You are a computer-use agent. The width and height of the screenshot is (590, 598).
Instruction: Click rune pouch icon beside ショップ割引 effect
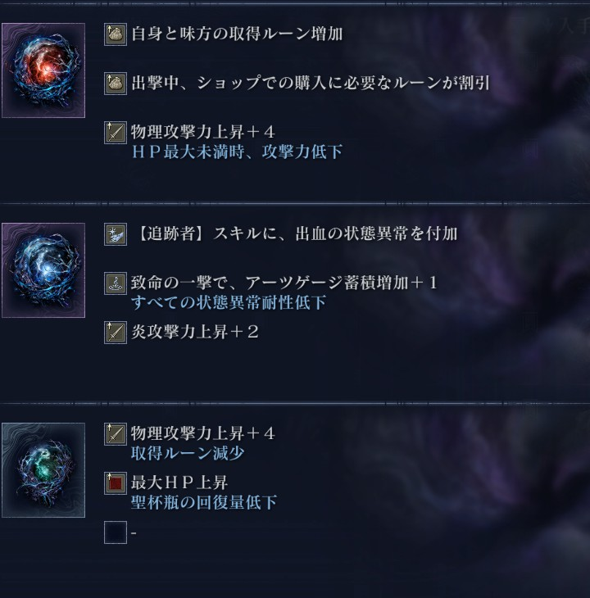coord(116,84)
